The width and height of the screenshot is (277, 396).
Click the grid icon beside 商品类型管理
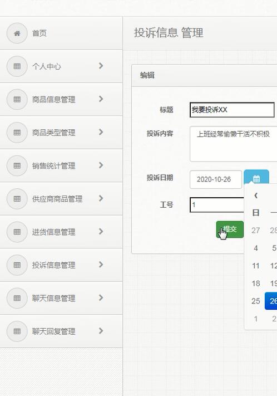pos(17,133)
